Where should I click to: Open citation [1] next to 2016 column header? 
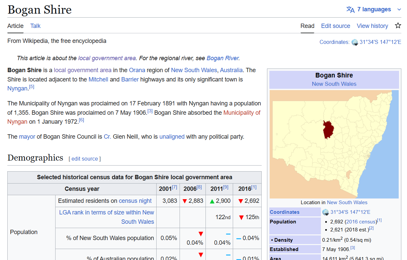[254, 187]
